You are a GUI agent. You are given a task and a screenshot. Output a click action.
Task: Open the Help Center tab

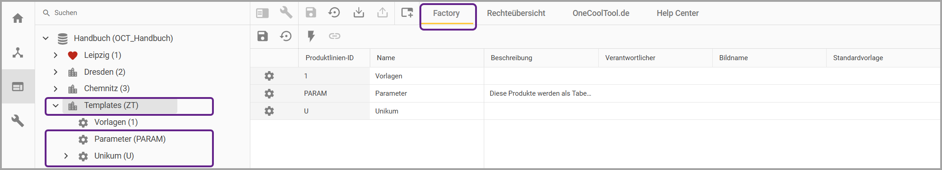click(678, 13)
